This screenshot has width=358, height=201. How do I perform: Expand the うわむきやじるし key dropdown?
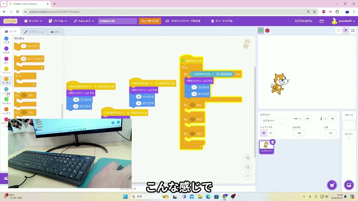click(213, 74)
